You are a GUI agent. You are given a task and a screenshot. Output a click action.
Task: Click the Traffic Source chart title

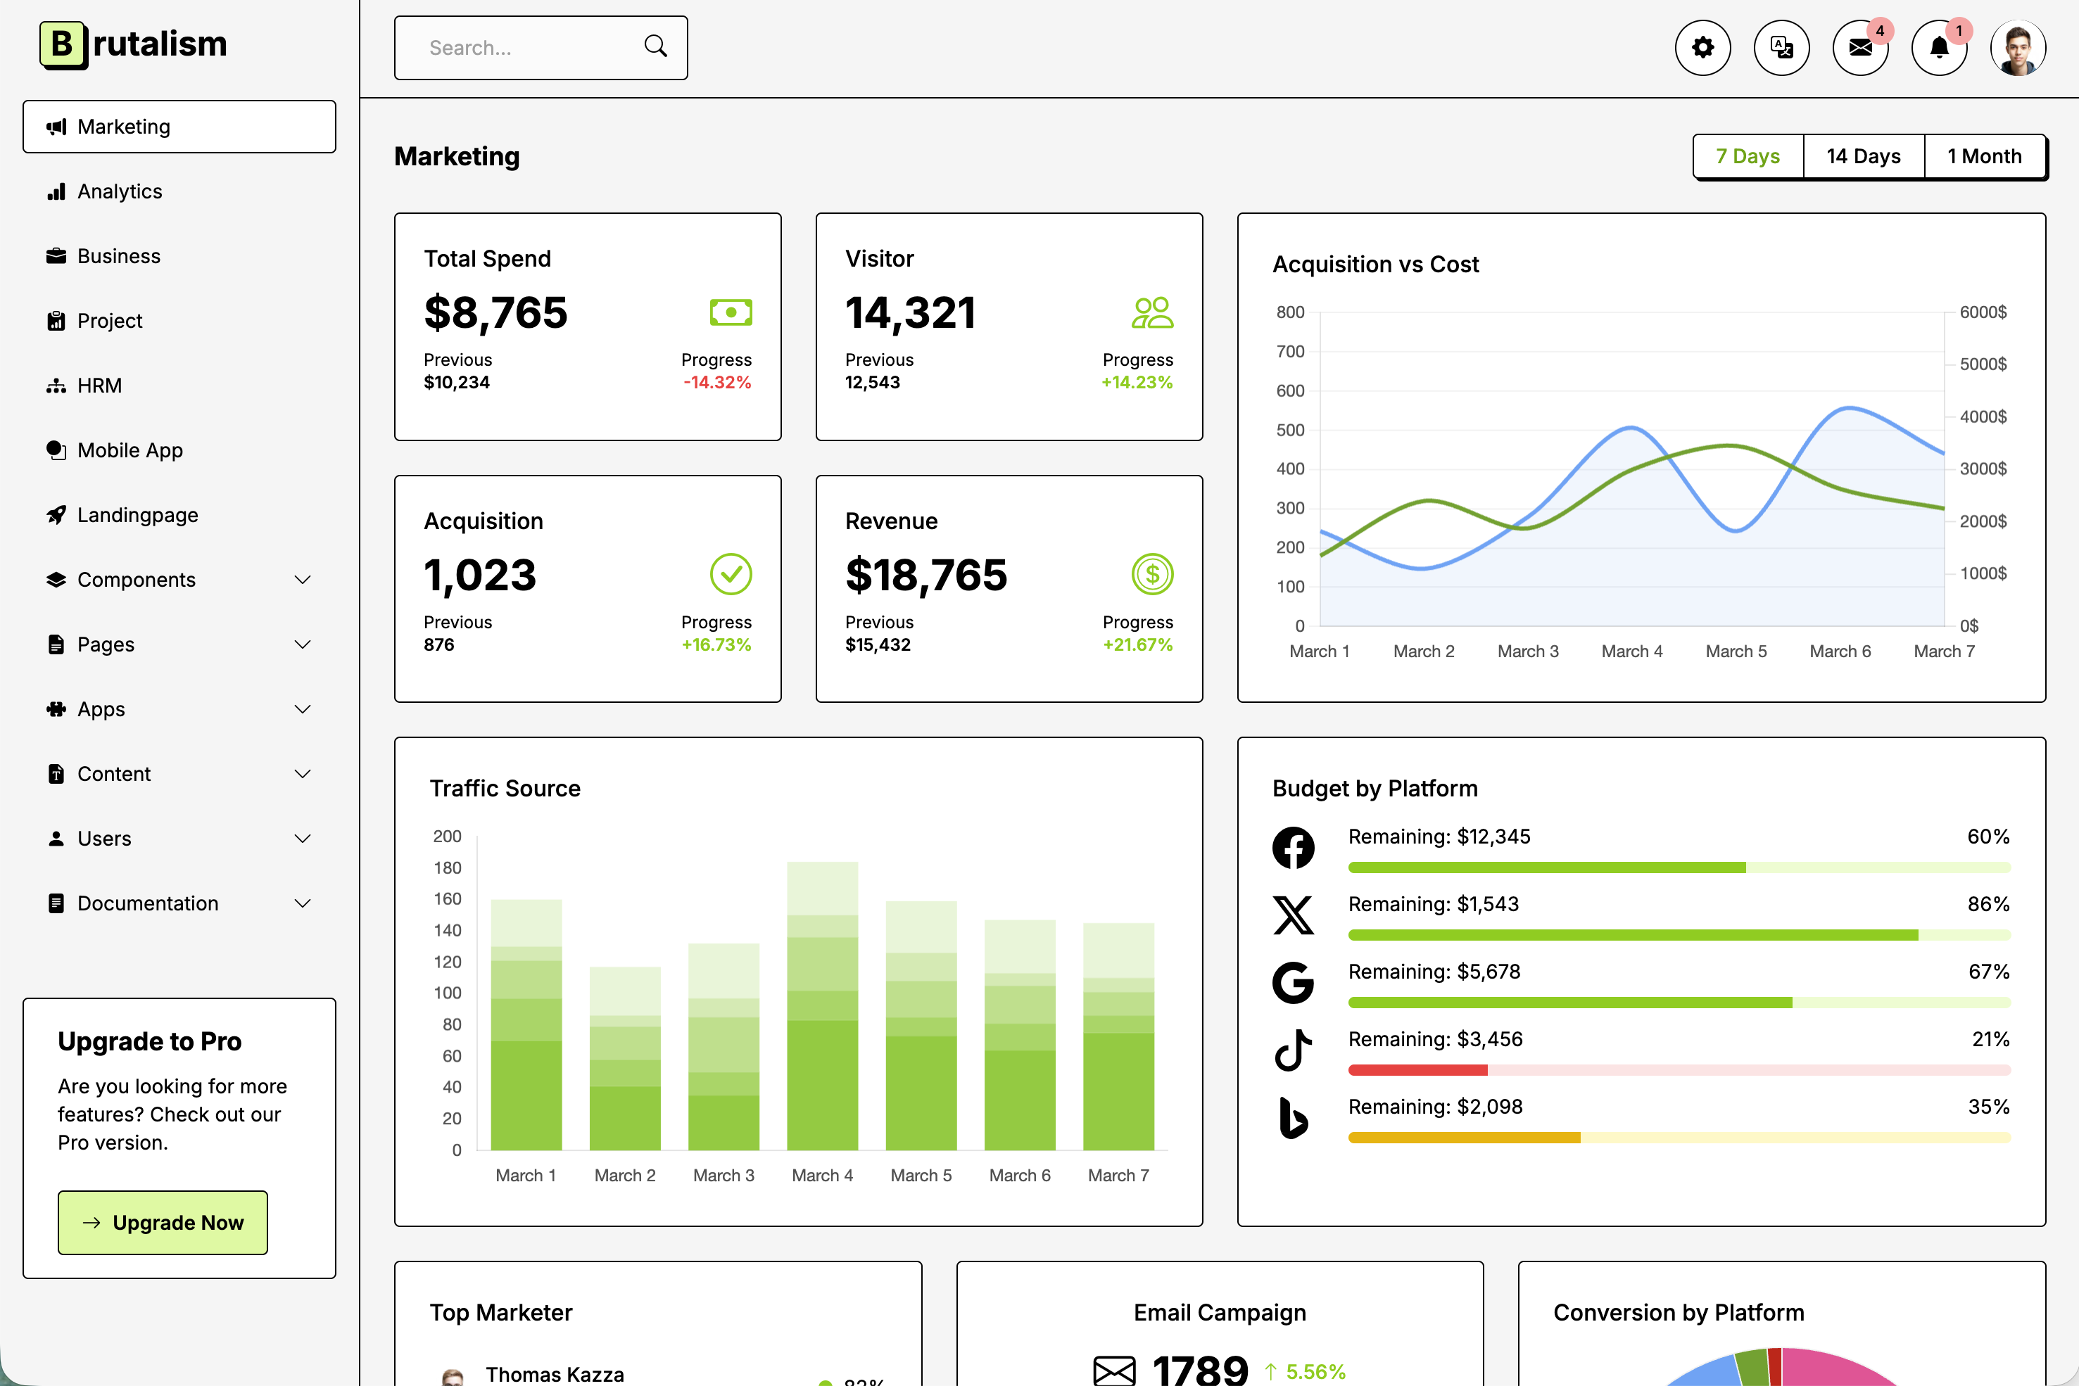click(505, 789)
